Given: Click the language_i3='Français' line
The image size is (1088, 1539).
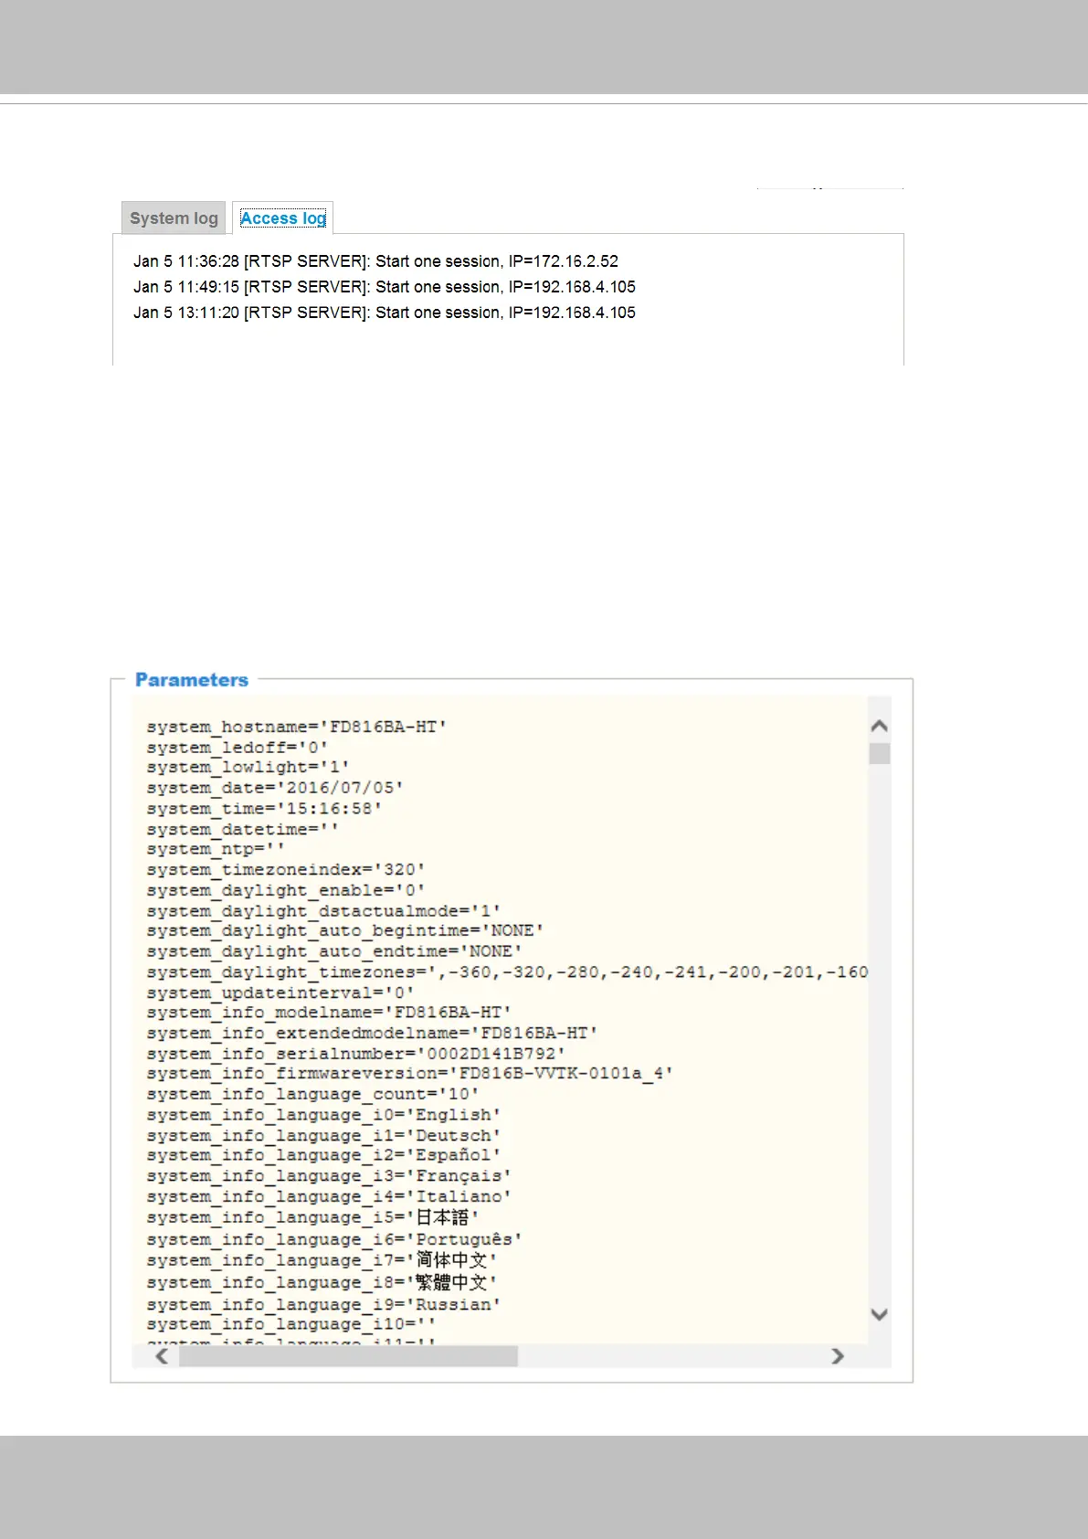Looking at the screenshot, I should (x=329, y=1176).
